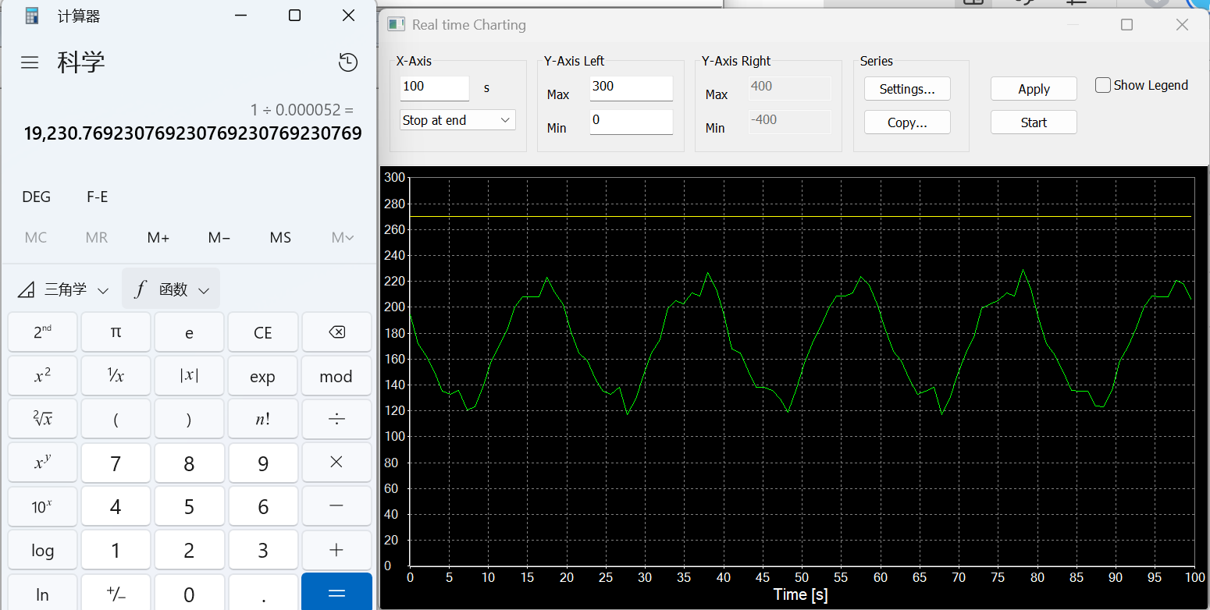Click the divide operator key
The height and width of the screenshot is (610, 1210).
[336, 420]
